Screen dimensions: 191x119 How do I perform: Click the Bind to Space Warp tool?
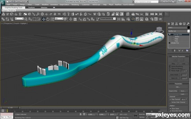pyautogui.click(x=12, y=19)
